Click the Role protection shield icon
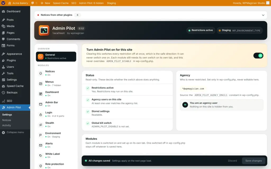This screenshot has width=271, height=169. [40, 166]
